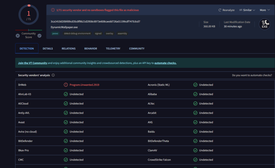Click the green check icon for AliCloud
Screen dimensions: 275x168
click(66, 103)
